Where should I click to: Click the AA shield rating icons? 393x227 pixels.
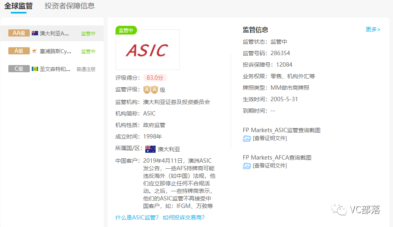click(150, 89)
